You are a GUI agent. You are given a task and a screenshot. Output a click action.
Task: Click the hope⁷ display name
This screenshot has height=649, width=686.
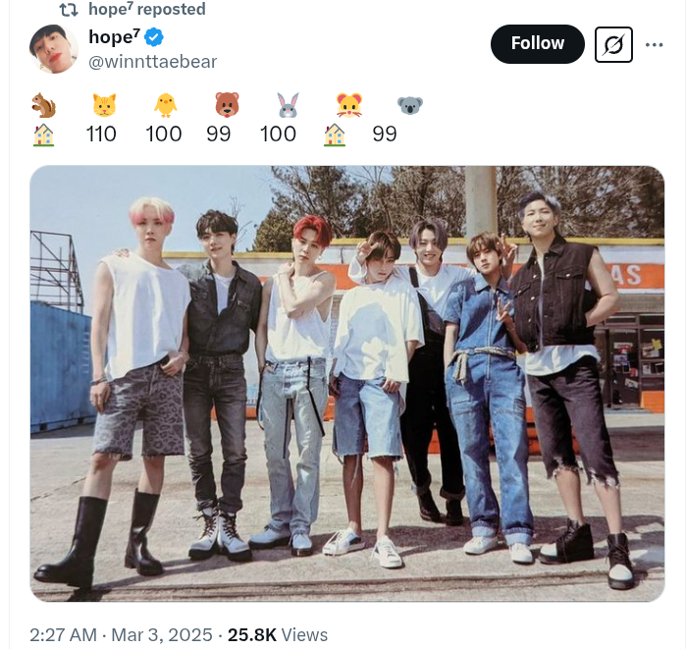(116, 38)
